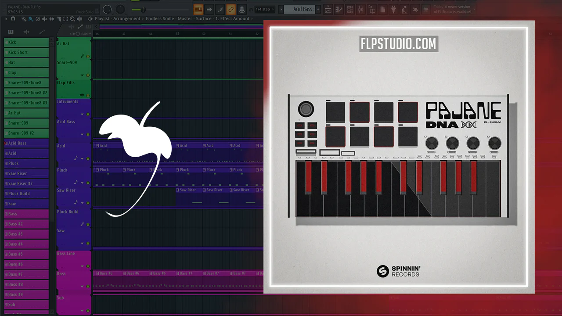Select the Clap pattern in picker
Viewport: 562px width, 316px height.
26,73
